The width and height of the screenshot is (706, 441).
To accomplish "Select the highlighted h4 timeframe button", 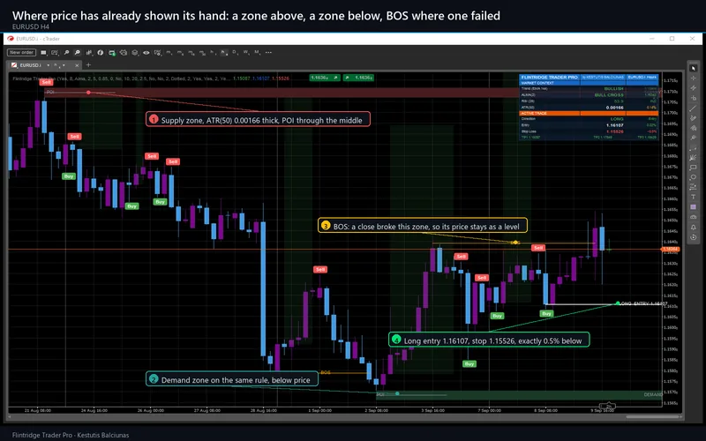I will (224, 52).
